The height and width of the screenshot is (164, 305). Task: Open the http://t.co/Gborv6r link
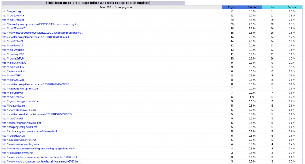click(x=13, y=93)
